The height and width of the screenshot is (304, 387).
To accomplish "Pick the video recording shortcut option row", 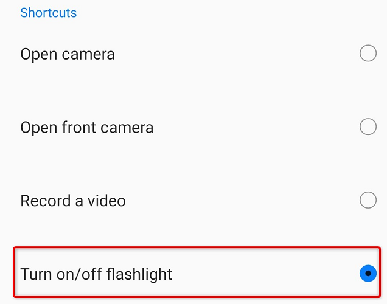I will coord(195,201).
